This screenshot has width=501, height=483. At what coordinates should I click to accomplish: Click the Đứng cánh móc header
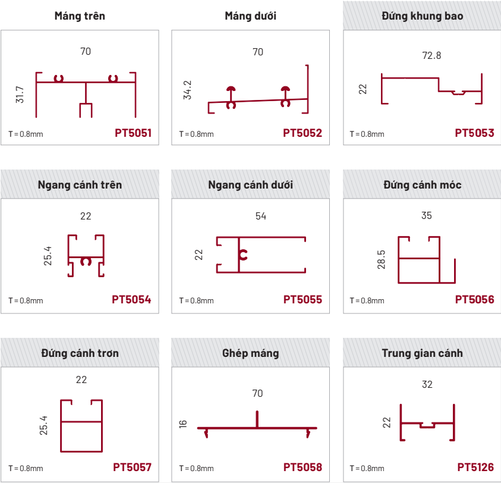(x=423, y=185)
